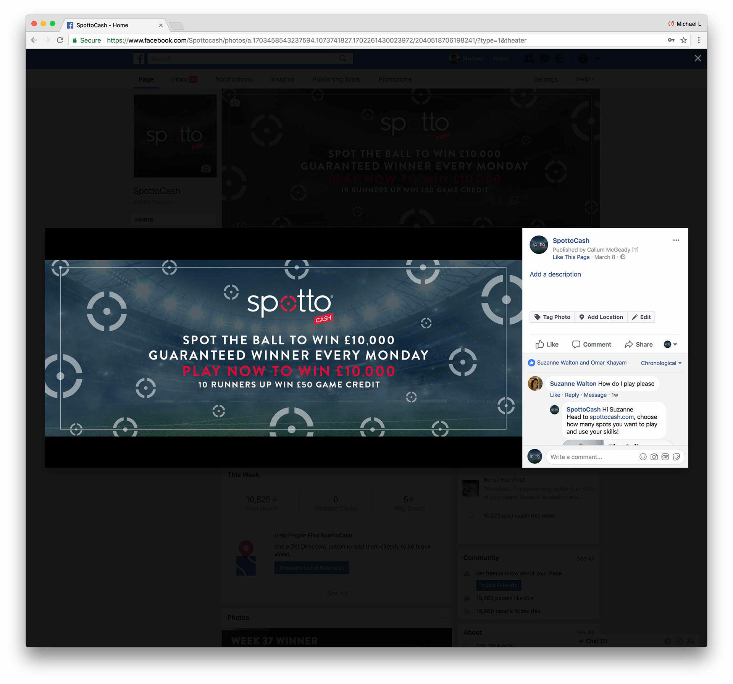Open the spottocash.com link in reply
The image size is (733, 684).
[x=612, y=417]
